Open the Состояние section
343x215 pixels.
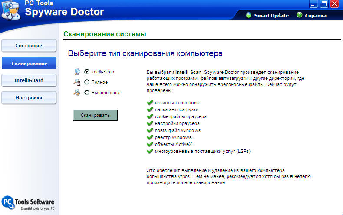(29, 46)
